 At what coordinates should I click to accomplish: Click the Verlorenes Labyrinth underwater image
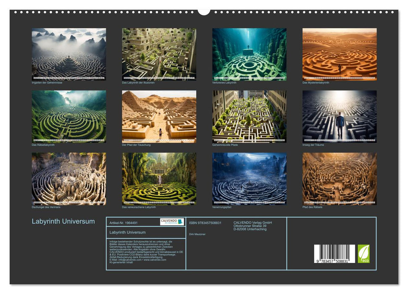click(x=249, y=52)
